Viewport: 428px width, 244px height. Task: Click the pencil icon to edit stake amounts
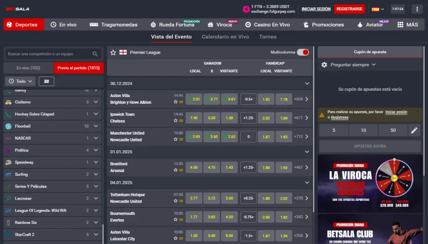click(414, 131)
